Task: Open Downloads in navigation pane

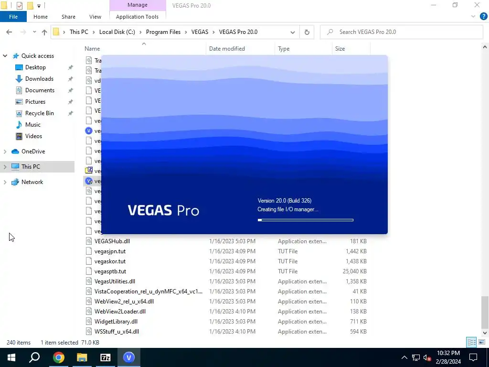Action: 39,79
